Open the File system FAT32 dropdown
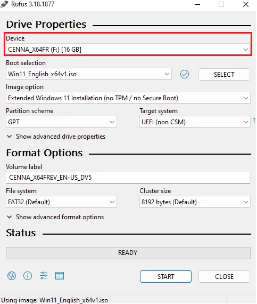This screenshot has height=304, width=257. [x=61, y=202]
